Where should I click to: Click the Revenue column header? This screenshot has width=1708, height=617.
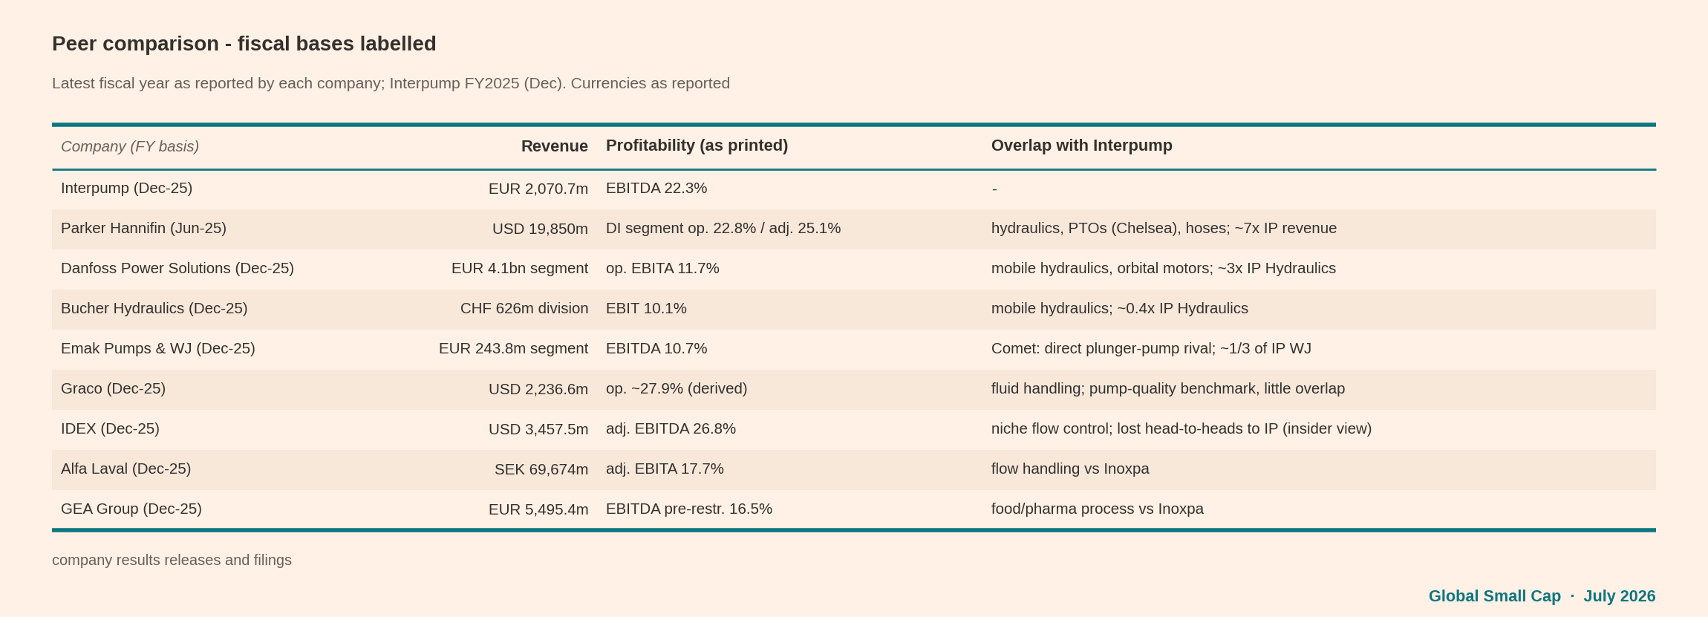pos(554,146)
